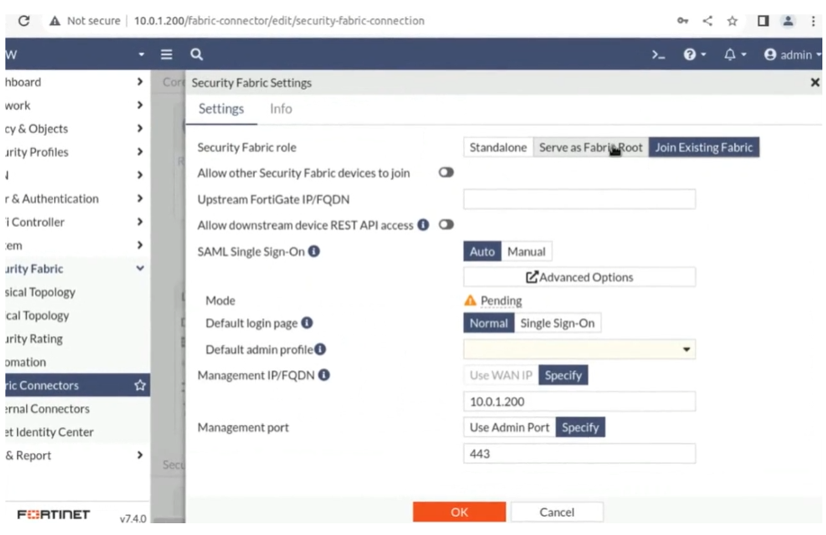The image size is (826, 535).
Task: Click the Pending warning triangle icon
Action: (470, 301)
